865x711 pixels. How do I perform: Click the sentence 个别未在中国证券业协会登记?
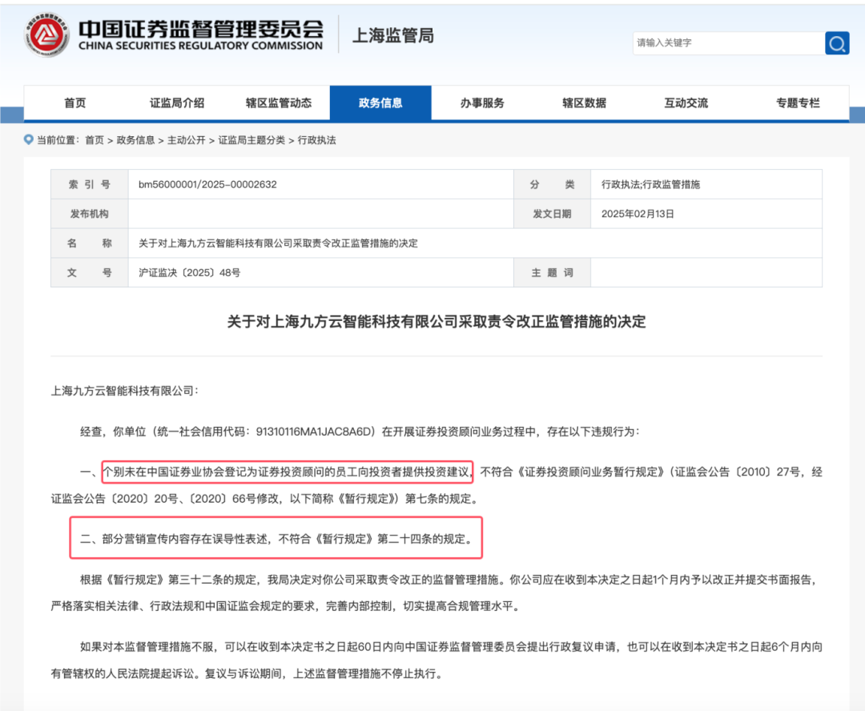click(287, 472)
